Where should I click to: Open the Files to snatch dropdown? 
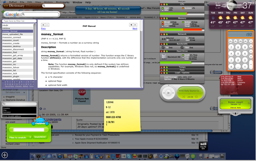click(20, 137)
